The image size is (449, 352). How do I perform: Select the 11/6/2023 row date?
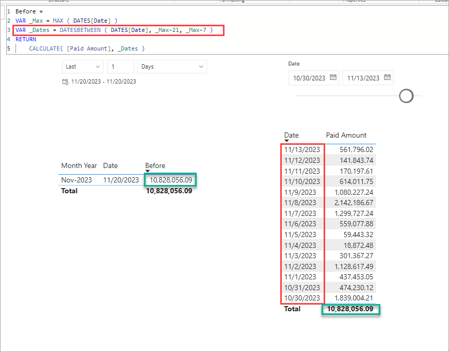pyautogui.click(x=300, y=224)
